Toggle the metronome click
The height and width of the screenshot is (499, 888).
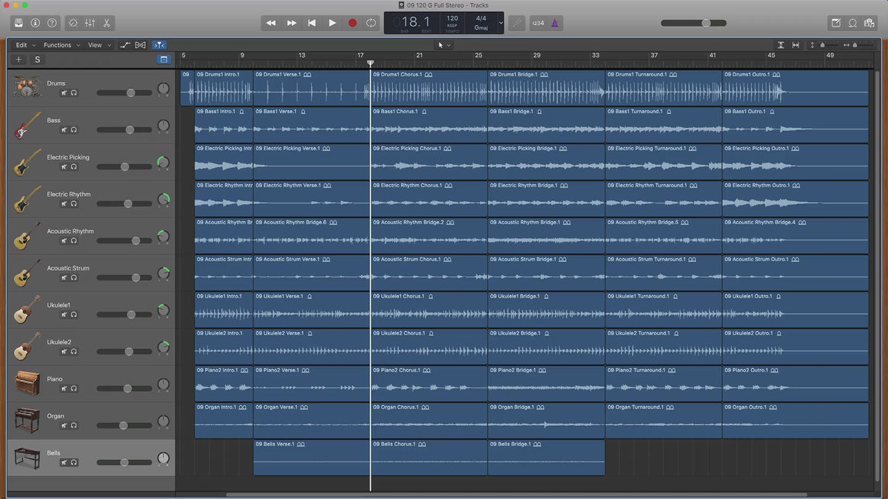tap(554, 23)
